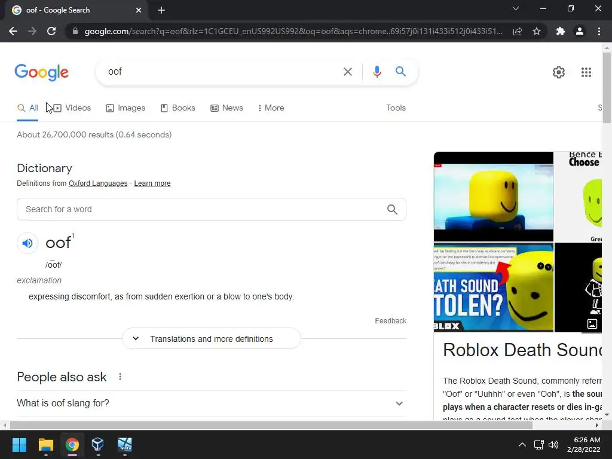The image size is (612, 459).
Task: Open the search Tools options
Action: pyautogui.click(x=396, y=108)
